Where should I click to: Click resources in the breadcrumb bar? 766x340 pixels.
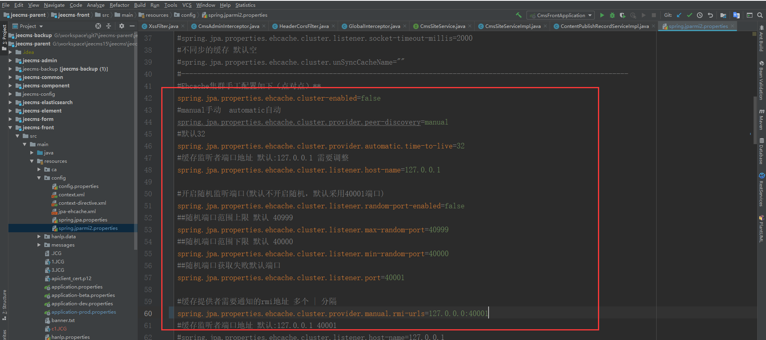[x=157, y=15]
